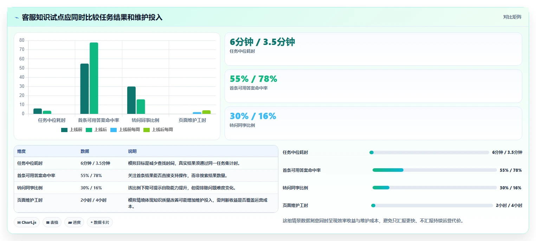536x241 pixels.
Task: Click the 页面维护工时 progress bar
Action: (432, 206)
